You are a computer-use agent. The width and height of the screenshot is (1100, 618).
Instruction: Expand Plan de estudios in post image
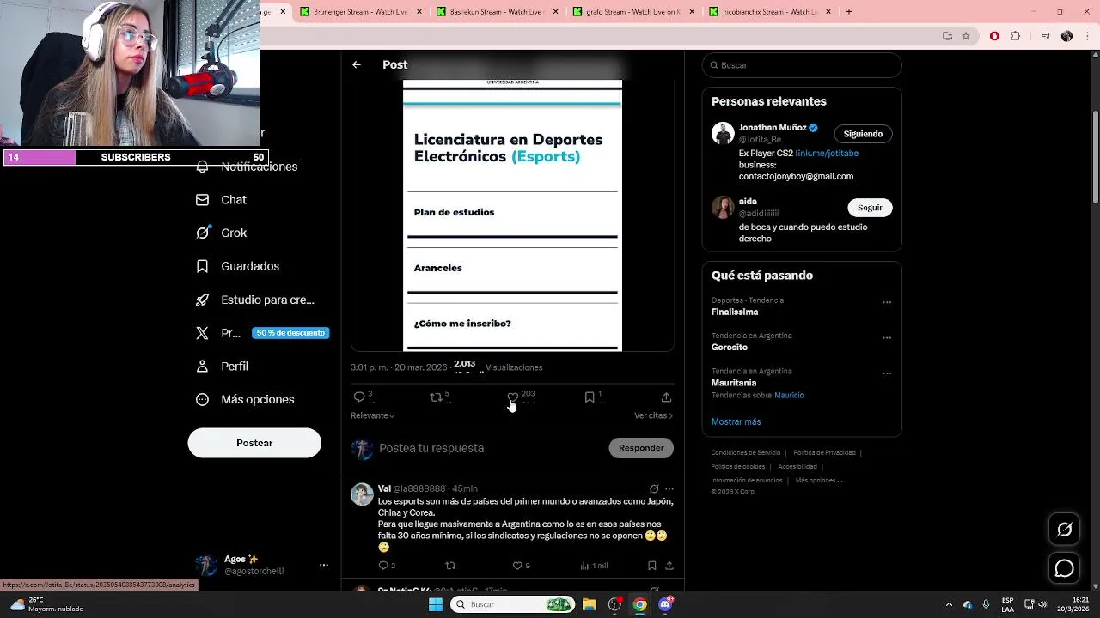tap(512, 212)
